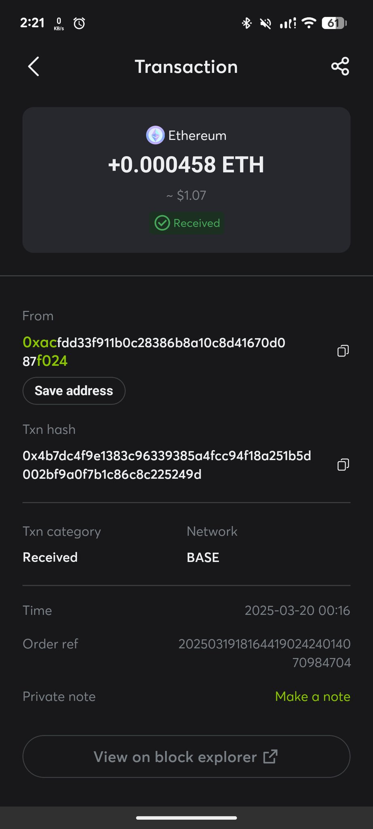Tap the back arrow icon
373x829 pixels.
tap(34, 66)
